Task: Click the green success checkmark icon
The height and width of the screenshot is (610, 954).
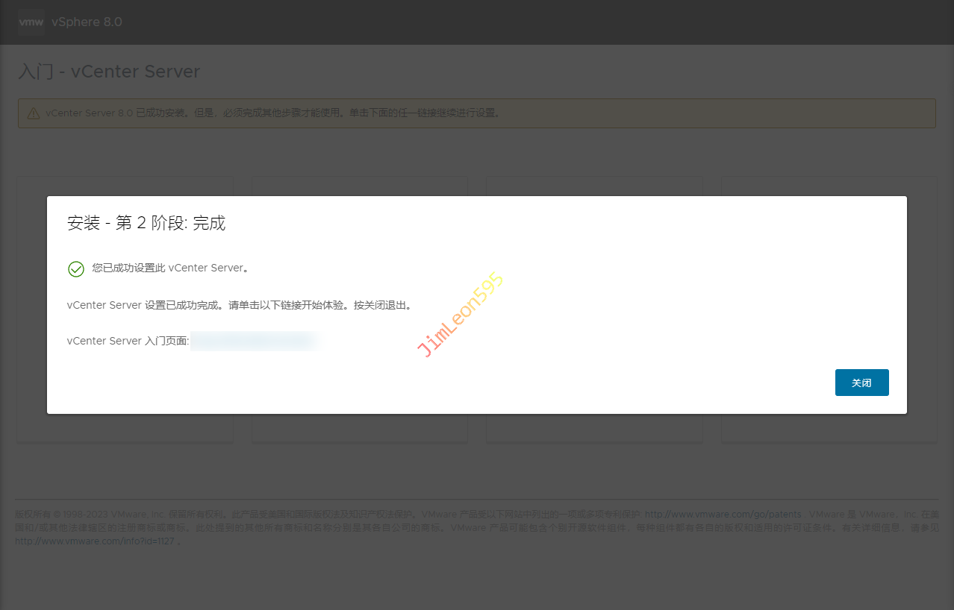Action: [x=76, y=268]
